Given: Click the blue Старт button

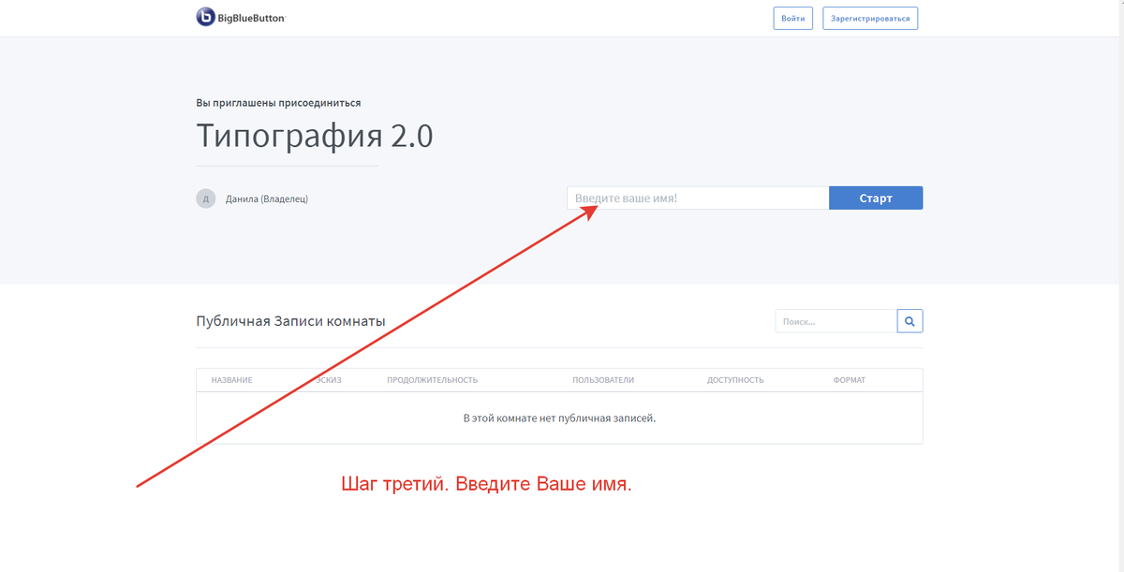Looking at the screenshot, I should pos(876,198).
